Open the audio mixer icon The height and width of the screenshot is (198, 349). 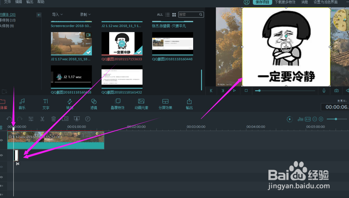click(300, 119)
